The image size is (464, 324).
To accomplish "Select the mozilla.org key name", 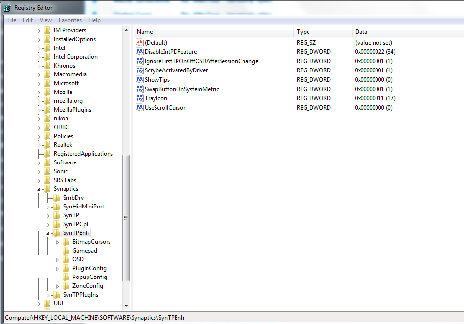I will pos(68,101).
